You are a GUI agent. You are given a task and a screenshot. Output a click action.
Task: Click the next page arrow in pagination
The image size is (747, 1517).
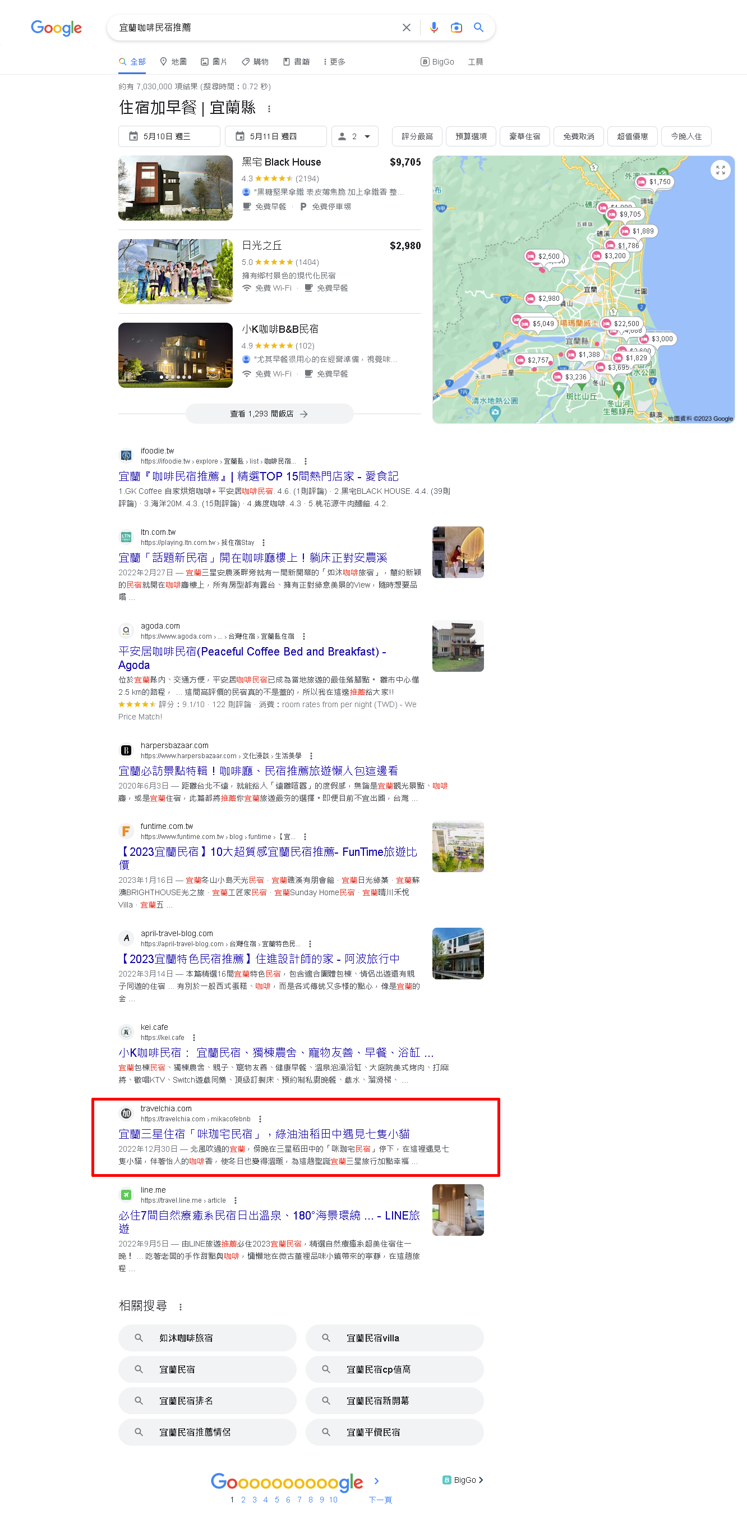tap(376, 1481)
